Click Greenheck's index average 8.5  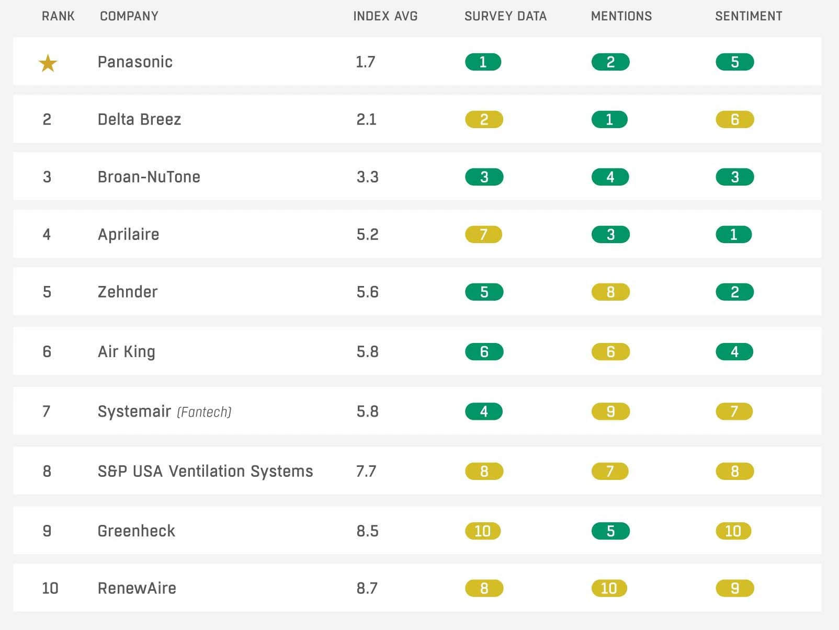coord(368,531)
